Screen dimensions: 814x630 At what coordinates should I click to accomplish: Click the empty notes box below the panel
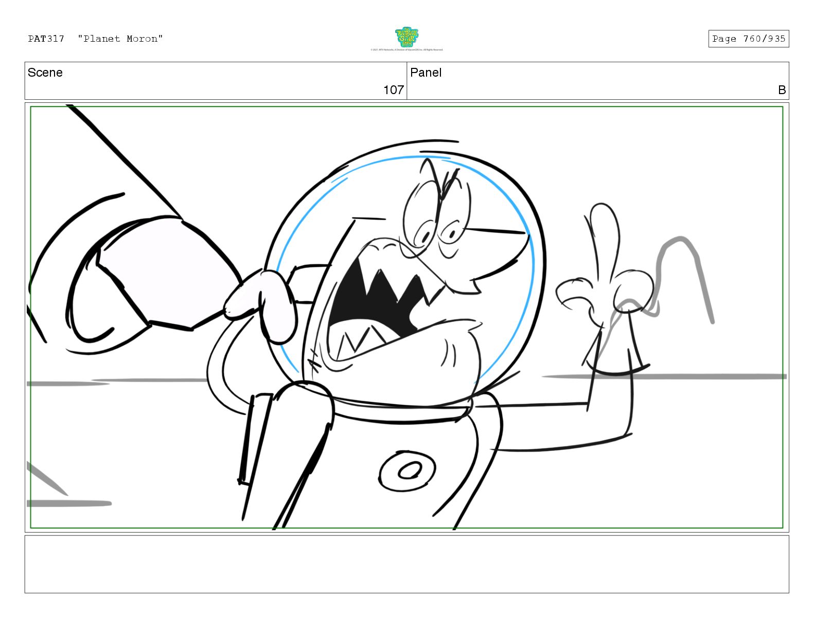tap(406, 564)
